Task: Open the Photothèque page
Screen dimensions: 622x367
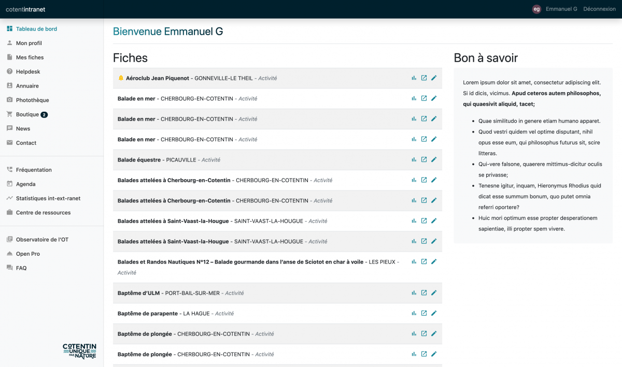Action: pyautogui.click(x=32, y=100)
